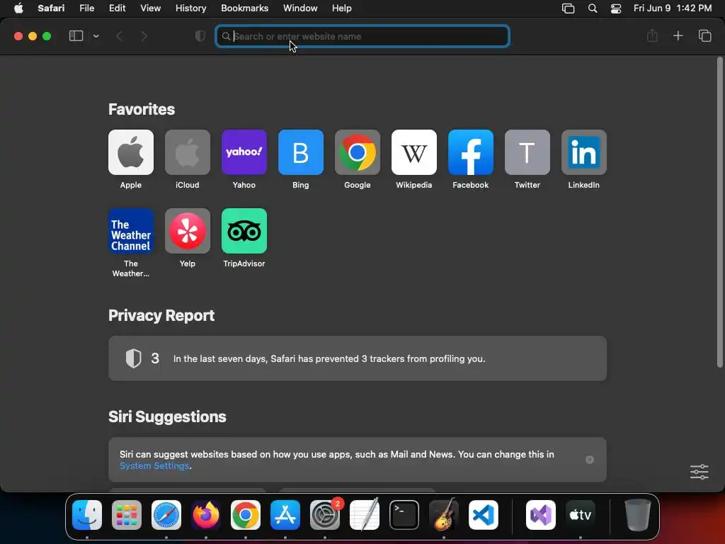Open the iCloud favorite tile
This screenshot has width=725, height=544.
pos(187,152)
